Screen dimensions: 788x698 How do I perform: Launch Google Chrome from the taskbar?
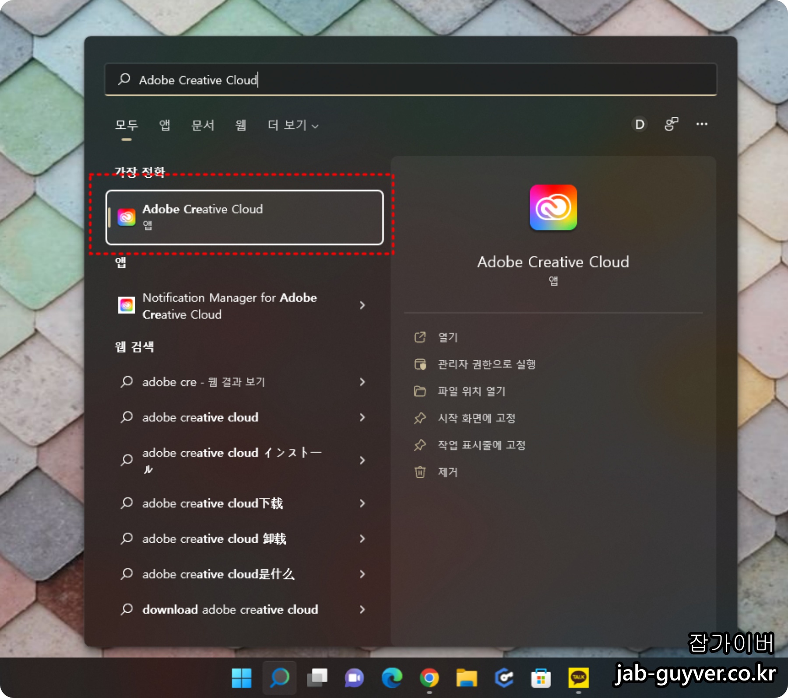[429, 678]
